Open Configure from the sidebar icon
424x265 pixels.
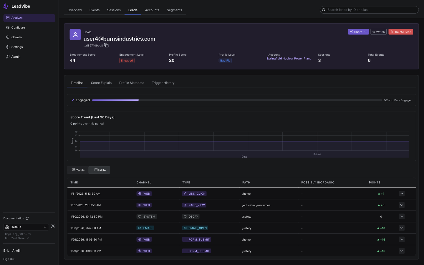[x=8, y=27]
